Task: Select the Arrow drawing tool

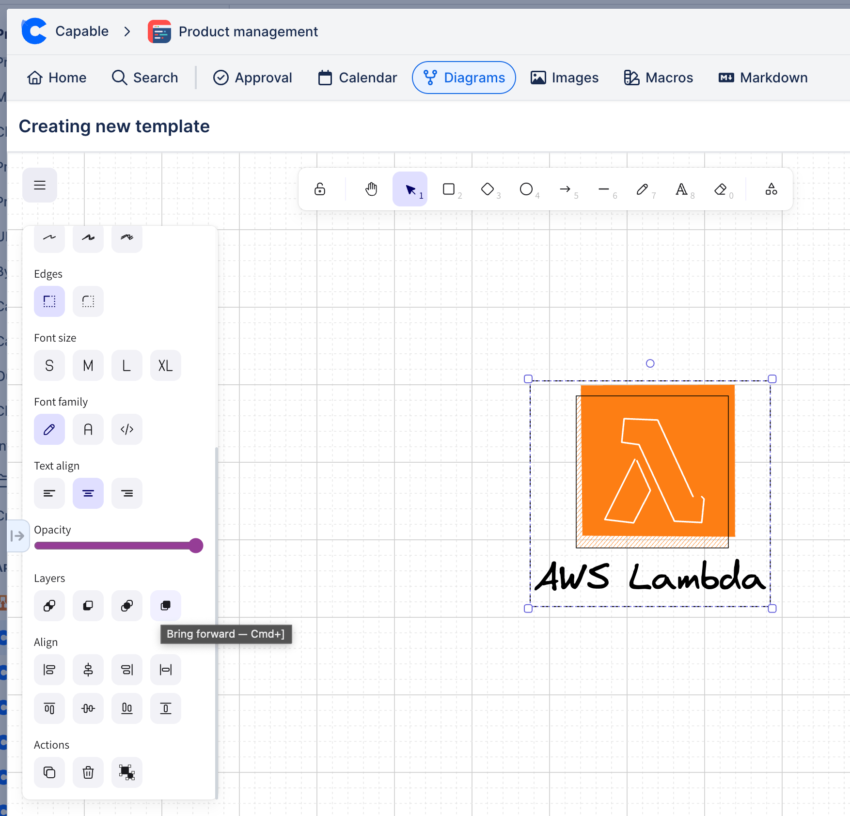Action: (565, 189)
